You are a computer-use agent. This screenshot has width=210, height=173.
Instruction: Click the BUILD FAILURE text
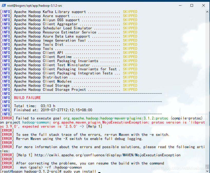(27, 98)
